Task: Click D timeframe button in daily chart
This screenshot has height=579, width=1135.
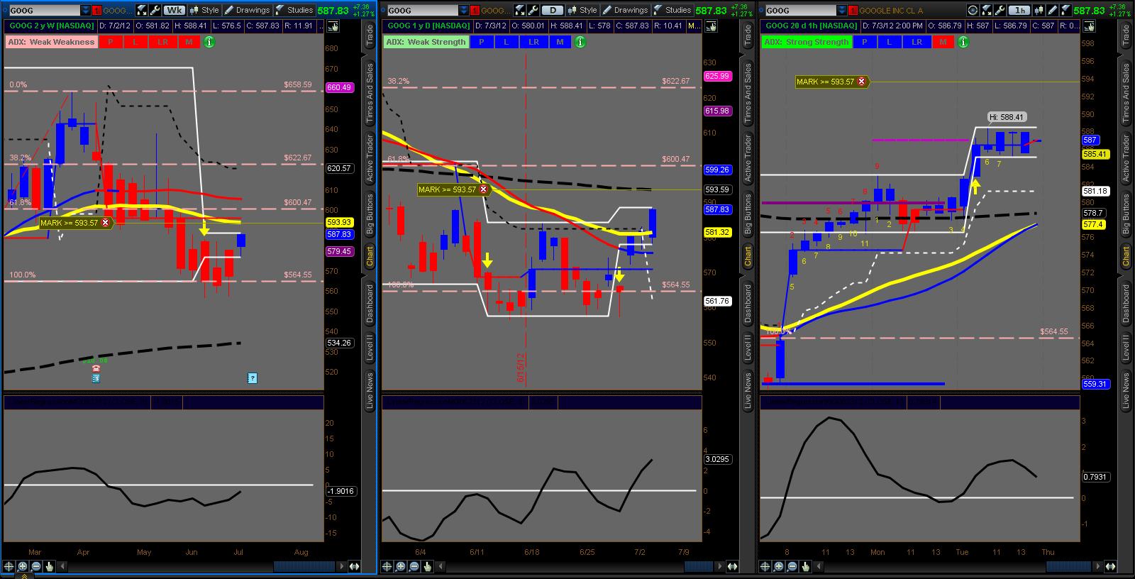Action: pyautogui.click(x=552, y=10)
